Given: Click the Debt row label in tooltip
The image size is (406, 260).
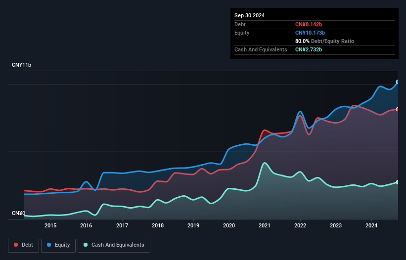Looking at the screenshot, I should pos(240,24).
